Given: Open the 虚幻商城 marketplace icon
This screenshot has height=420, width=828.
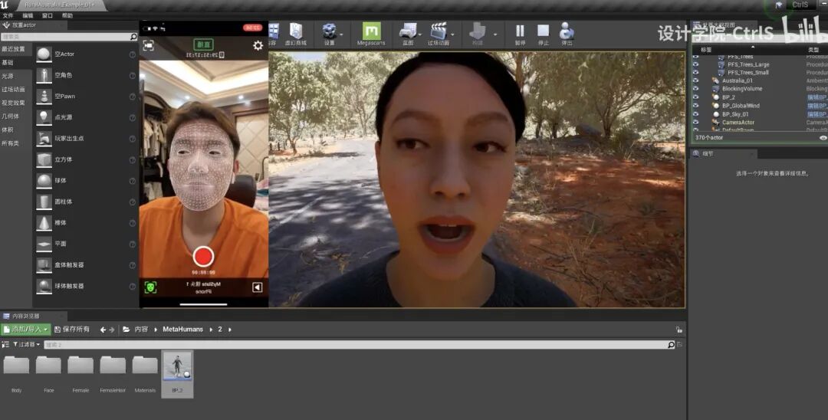Looking at the screenshot, I should [x=296, y=33].
